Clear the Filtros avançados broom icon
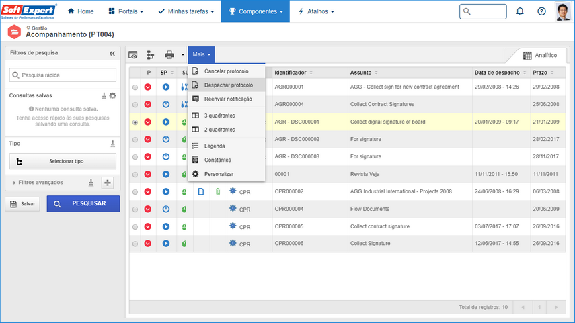 (x=91, y=183)
